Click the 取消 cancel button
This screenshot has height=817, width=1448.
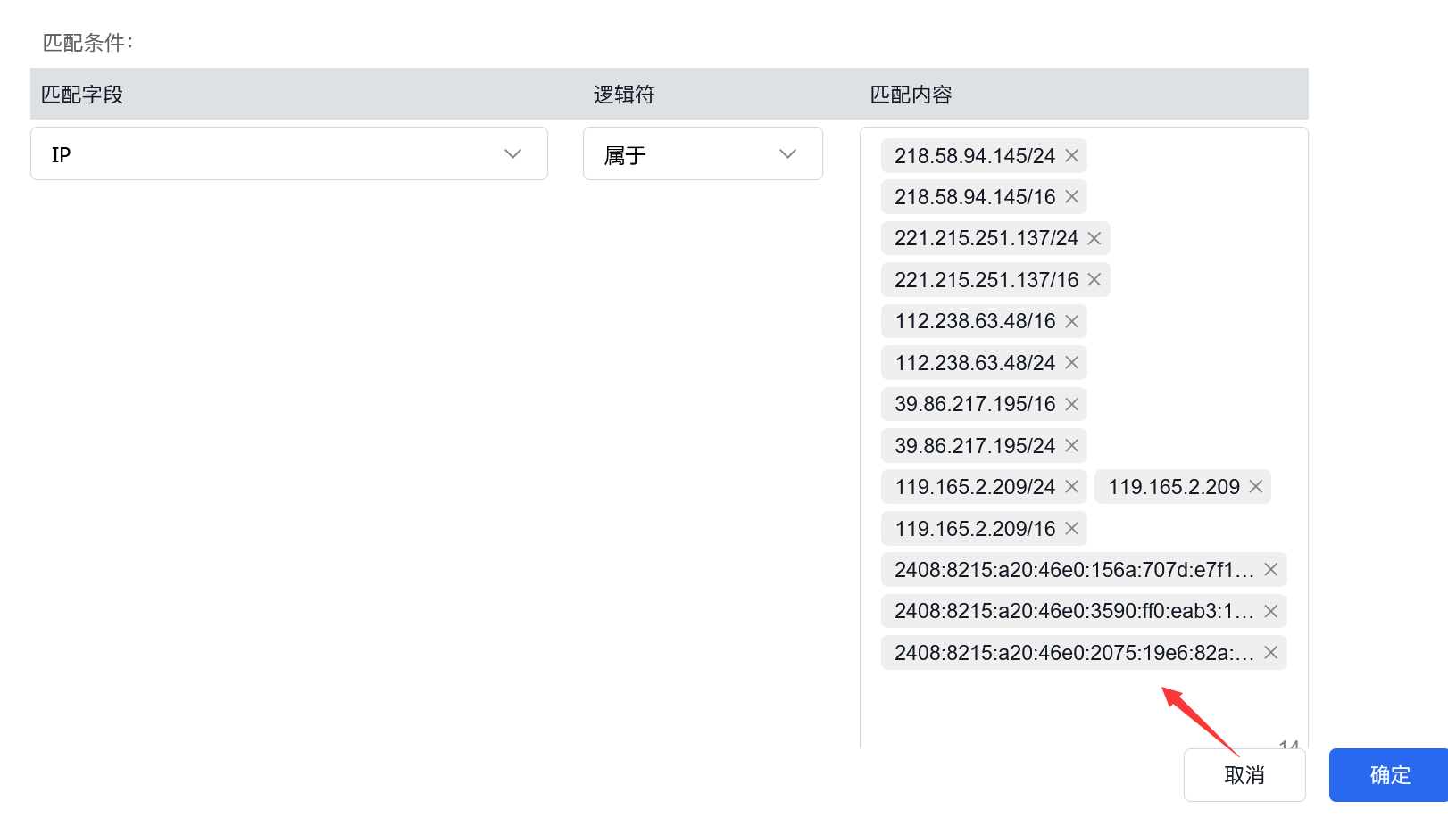[1244, 775]
